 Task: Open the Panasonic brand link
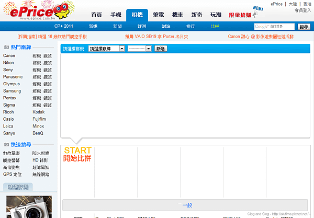pos(13,77)
